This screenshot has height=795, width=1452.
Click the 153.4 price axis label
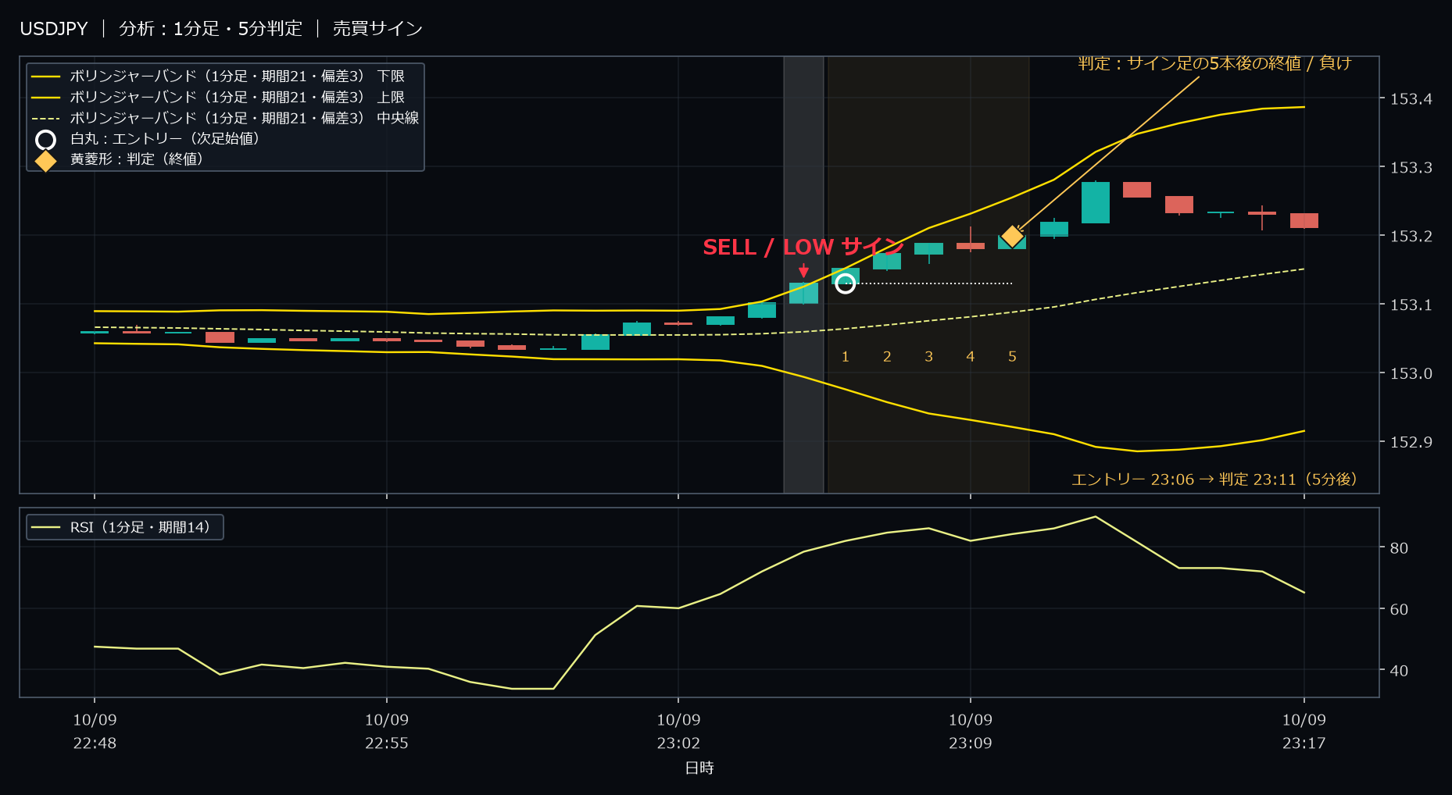point(1411,99)
